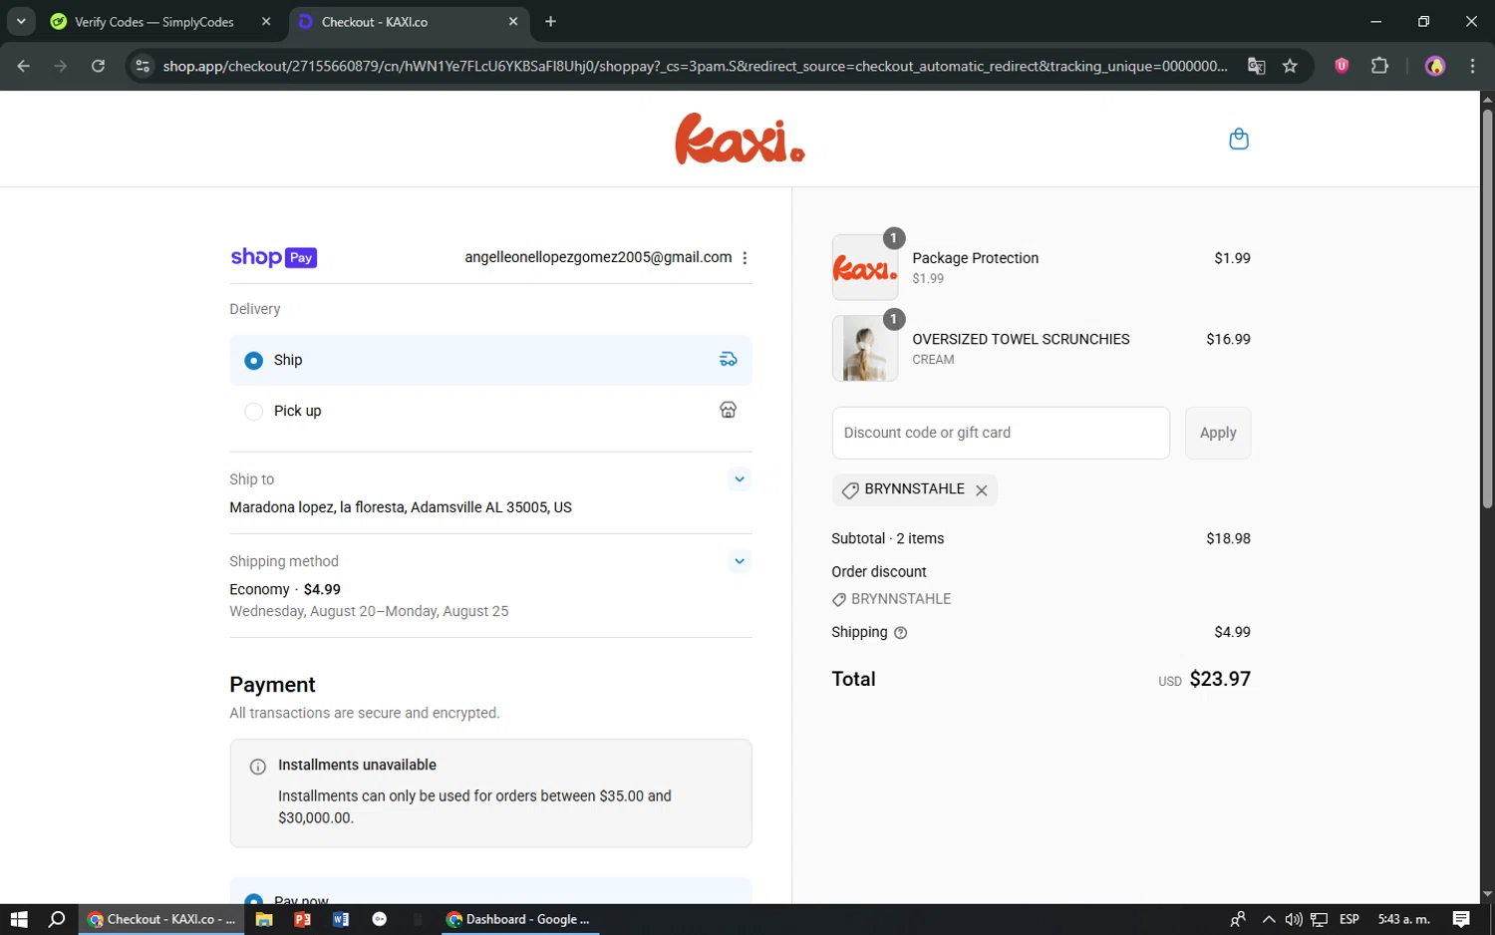Click the Kaxi logo header

[x=740, y=139]
